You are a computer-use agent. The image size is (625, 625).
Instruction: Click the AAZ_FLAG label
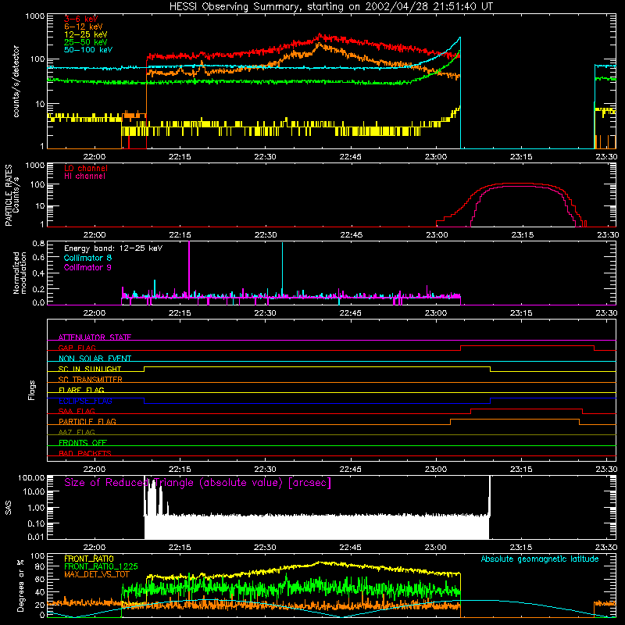(77, 432)
